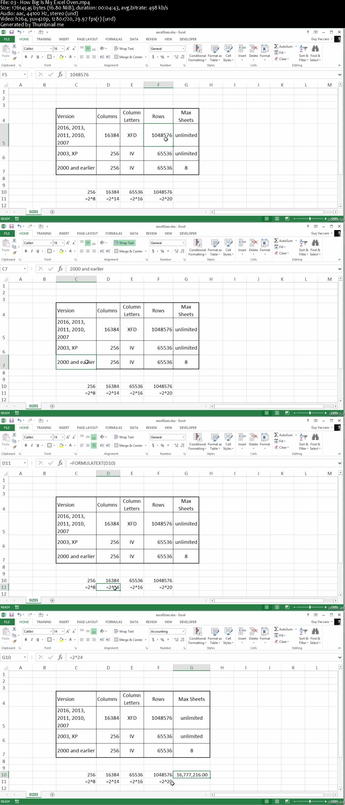Image resolution: width=345 pixels, height=805 pixels.
Task: Click the Help question mark in the G10 window
Action: [x=308, y=615]
